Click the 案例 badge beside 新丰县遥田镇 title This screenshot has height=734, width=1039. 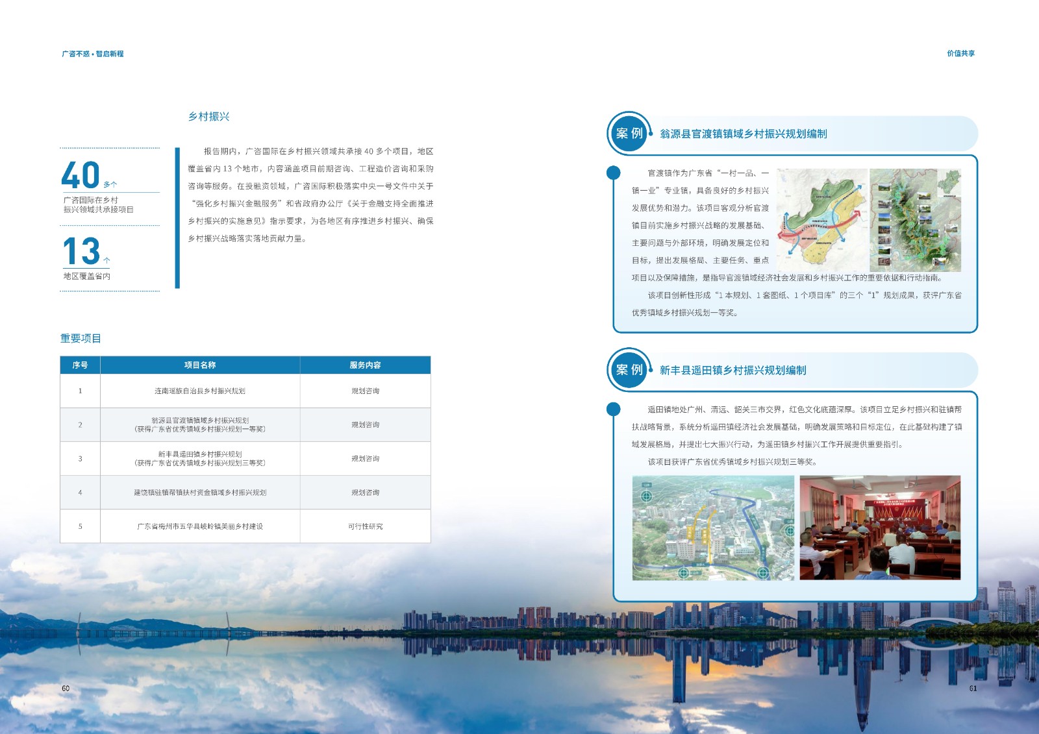[629, 369]
